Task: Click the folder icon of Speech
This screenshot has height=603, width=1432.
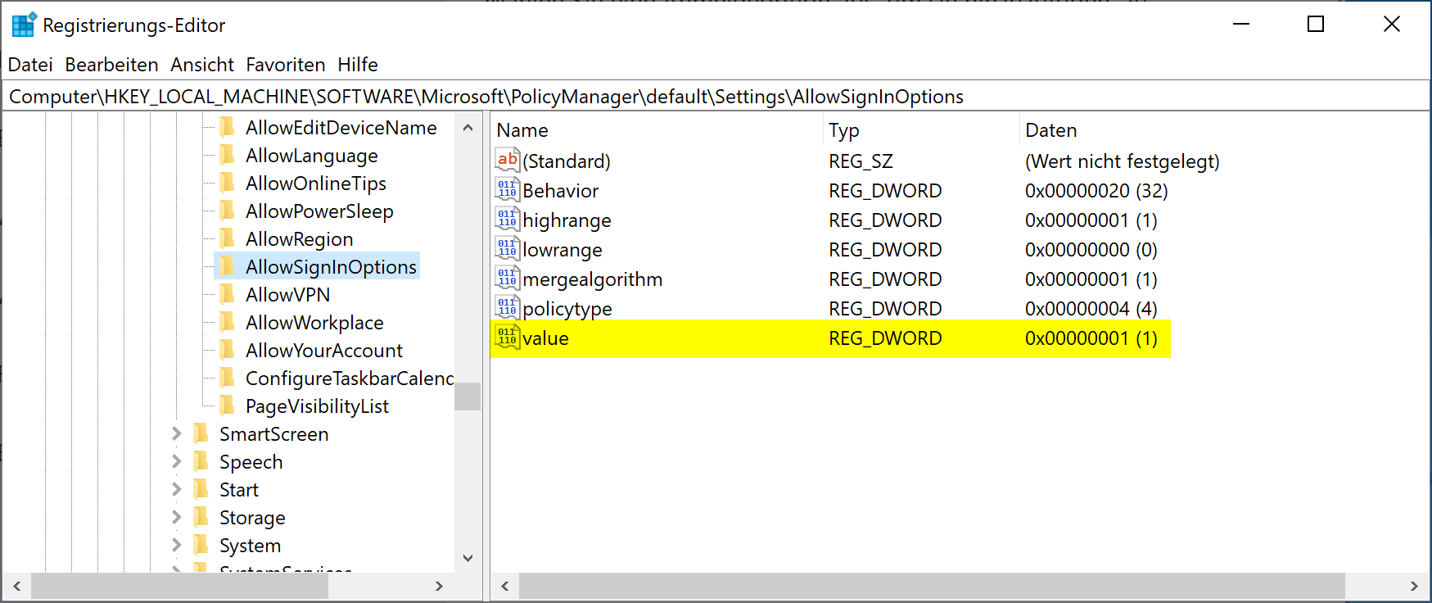Action: (x=201, y=461)
